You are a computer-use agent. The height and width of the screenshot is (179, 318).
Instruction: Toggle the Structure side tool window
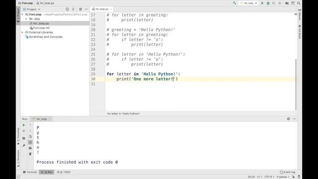[x=18, y=159]
